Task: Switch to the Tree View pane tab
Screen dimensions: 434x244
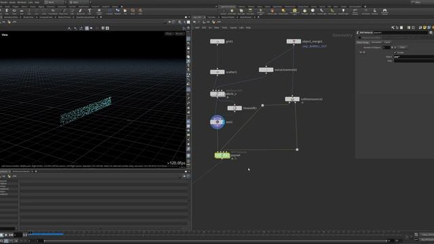Action: pos(212,17)
